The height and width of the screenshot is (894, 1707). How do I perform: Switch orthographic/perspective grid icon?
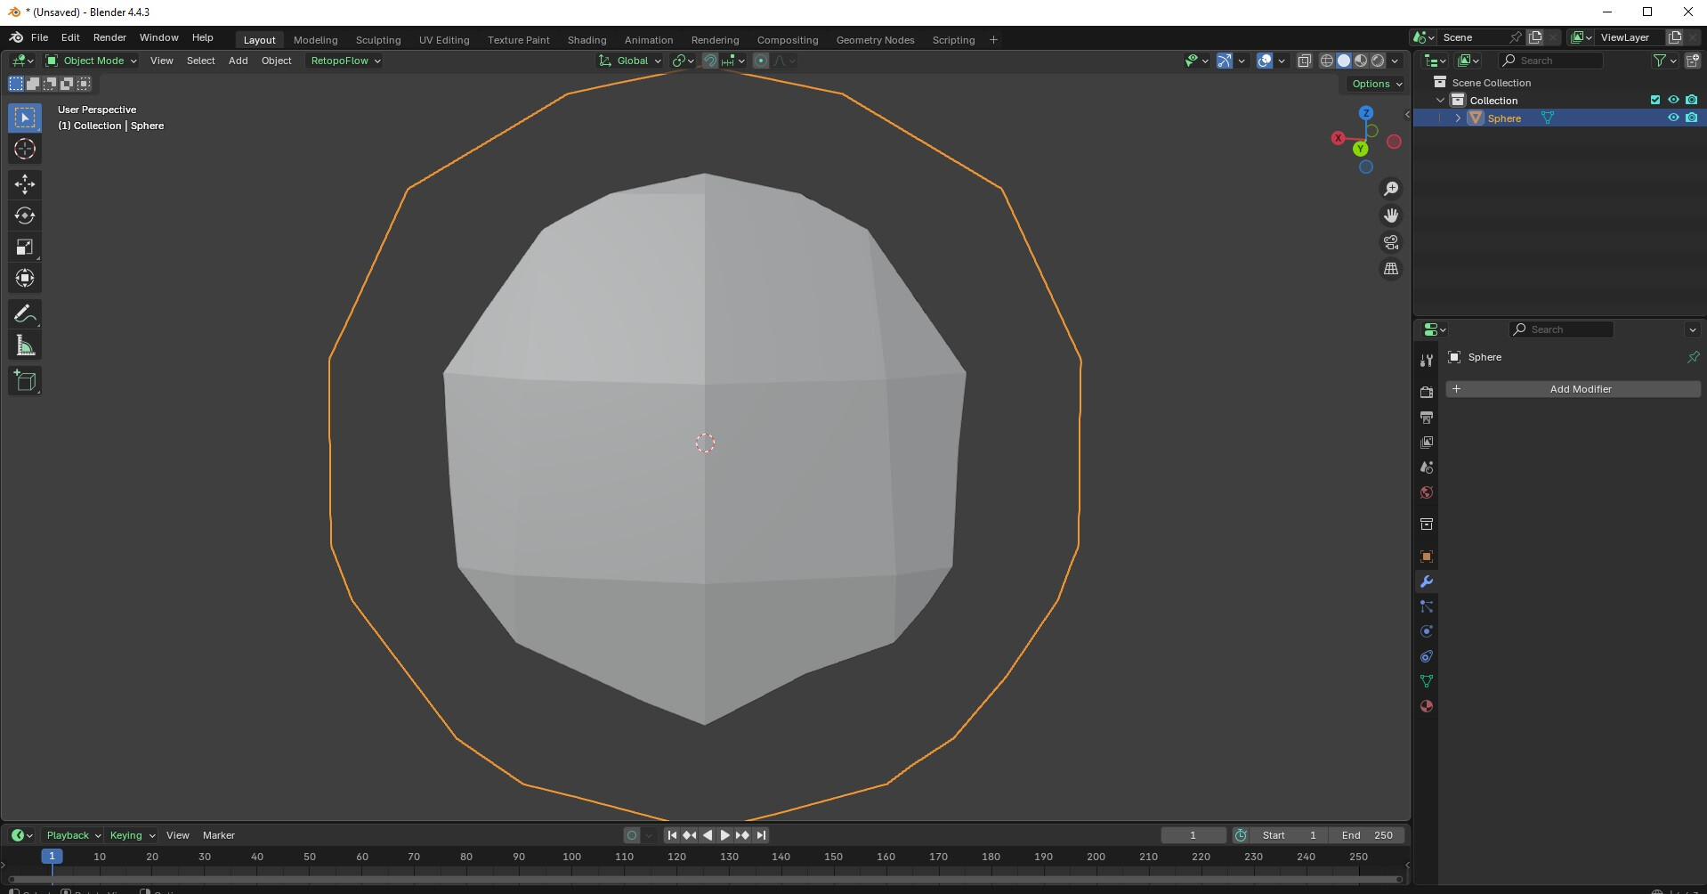(x=1391, y=269)
